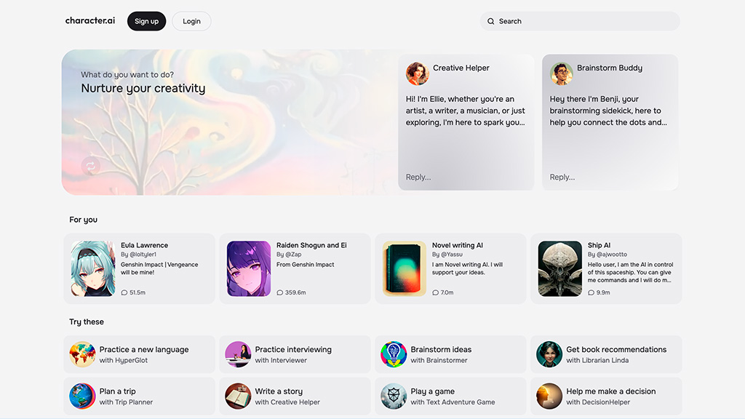Image resolution: width=745 pixels, height=419 pixels.
Task: Click Brainstormer lightbulb icon
Action: pyautogui.click(x=394, y=354)
